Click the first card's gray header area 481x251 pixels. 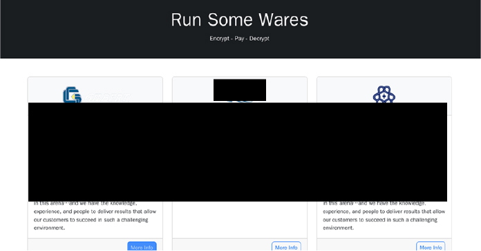pos(95,90)
